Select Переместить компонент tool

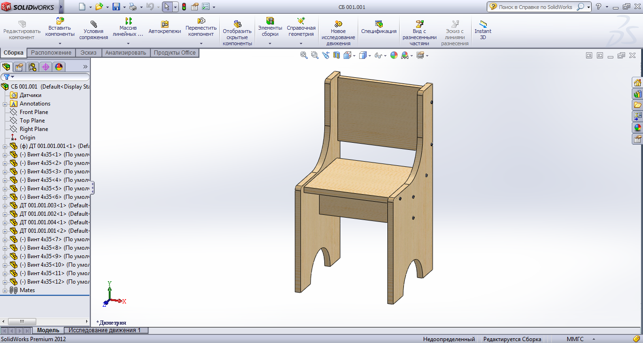point(201,27)
